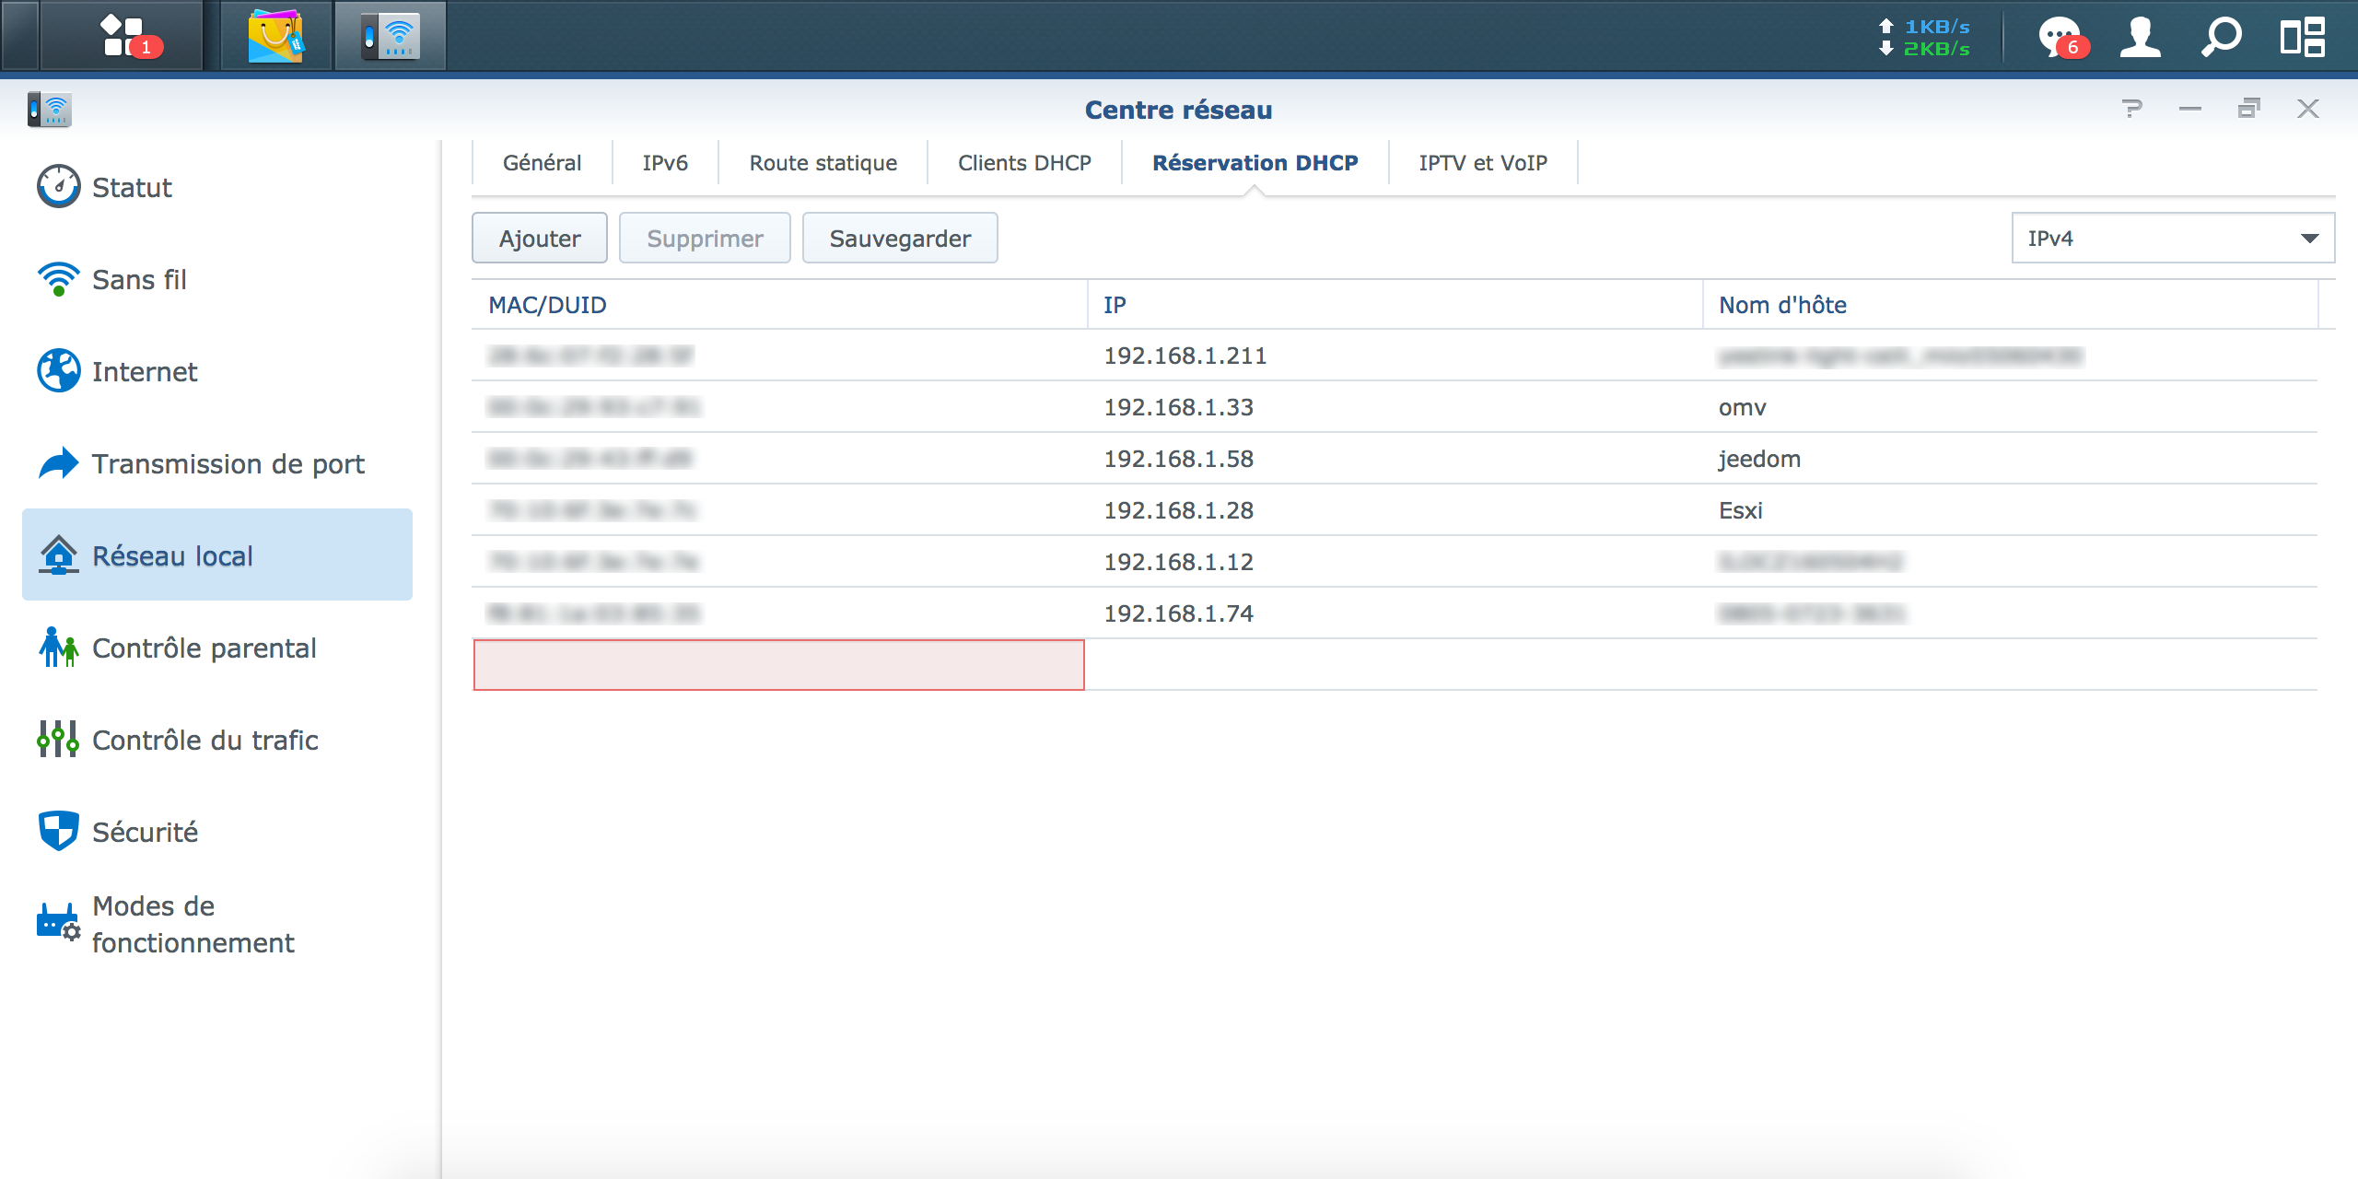Close the Centre réseau window
Screen dimensions: 2358x1179
[2308, 109]
